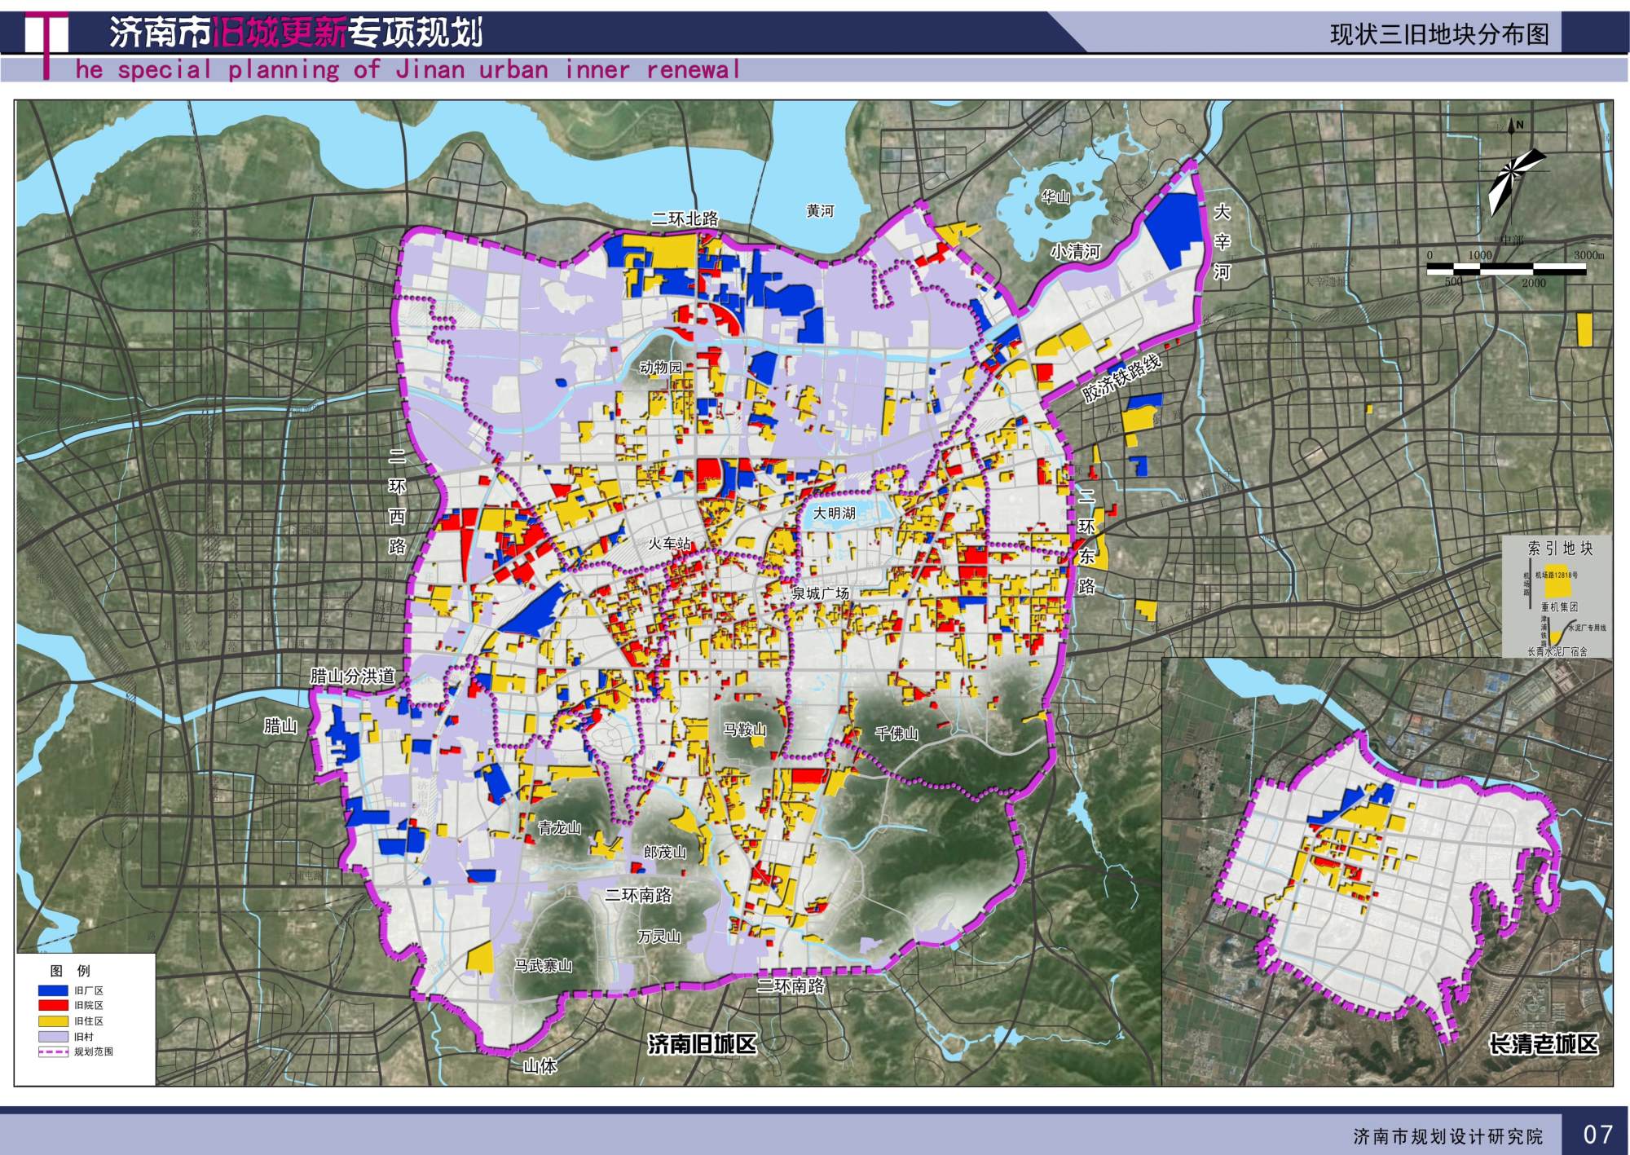
Task: Click the magenta T logo in header
Action: coord(46,46)
